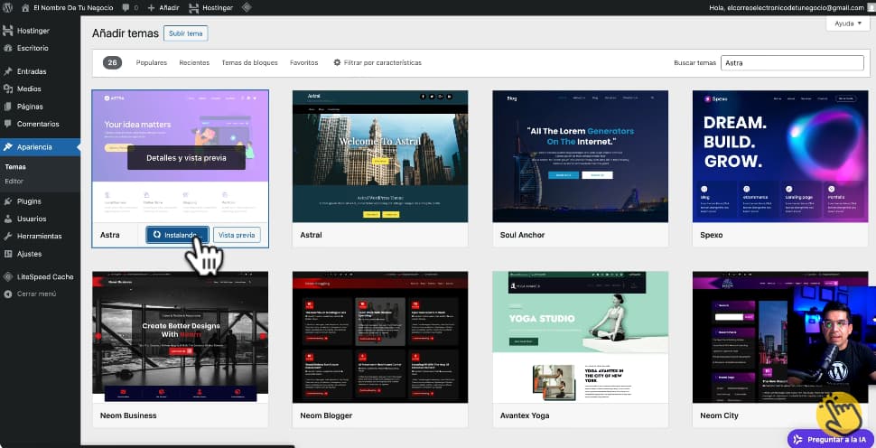The image size is (876, 448).
Task: Click Vista previa for Astra
Action: pos(237,235)
